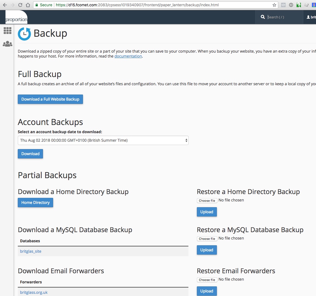316x296 pixels.
Task: Choose file for MySQL Database restore
Action: 207,239
